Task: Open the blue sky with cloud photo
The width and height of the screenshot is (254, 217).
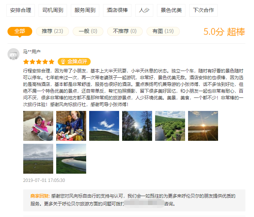Action: 104,126
